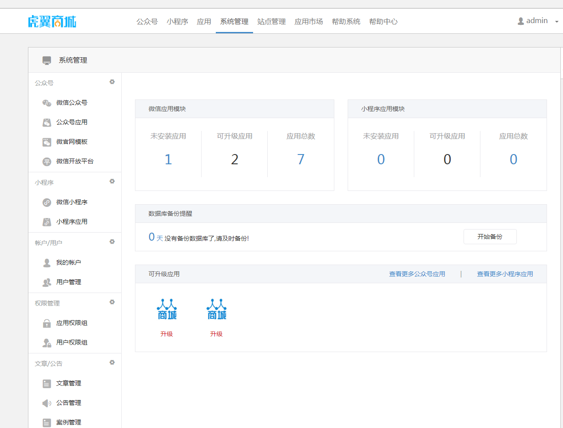The height and width of the screenshot is (428, 563).
Task: Click the 应用权限组 lock icon
Action: coord(47,323)
